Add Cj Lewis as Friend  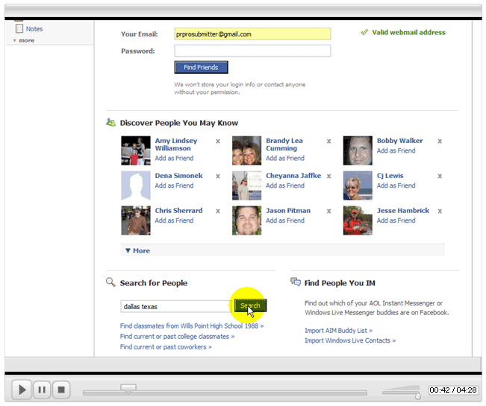396,185
